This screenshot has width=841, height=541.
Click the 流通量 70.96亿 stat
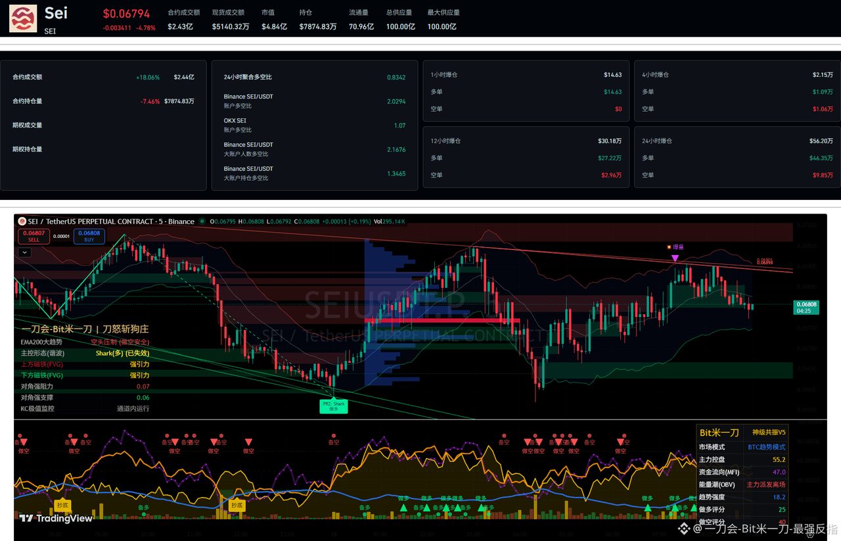click(x=361, y=20)
